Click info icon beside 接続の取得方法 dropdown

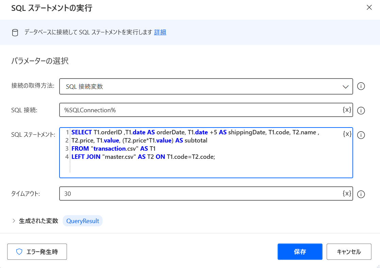pyautogui.click(x=361, y=86)
